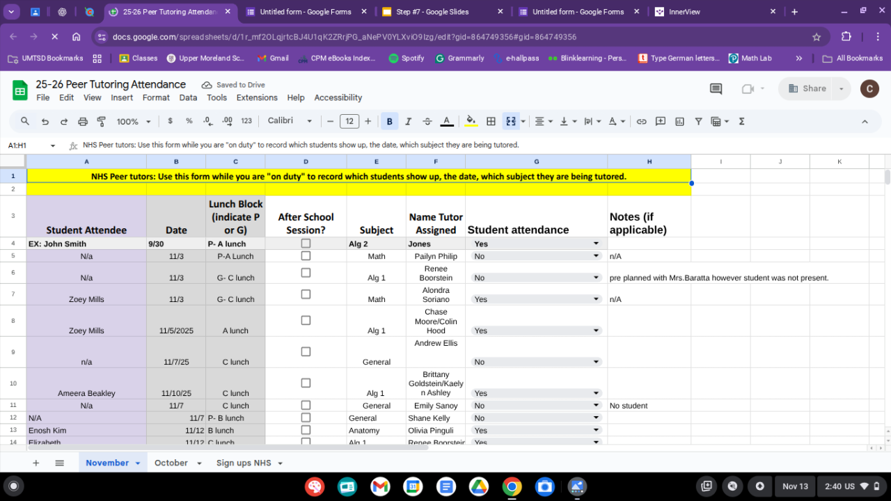The height and width of the screenshot is (501, 891).
Task: Launch Google Drive from the shelf
Action: [x=479, y=486]
